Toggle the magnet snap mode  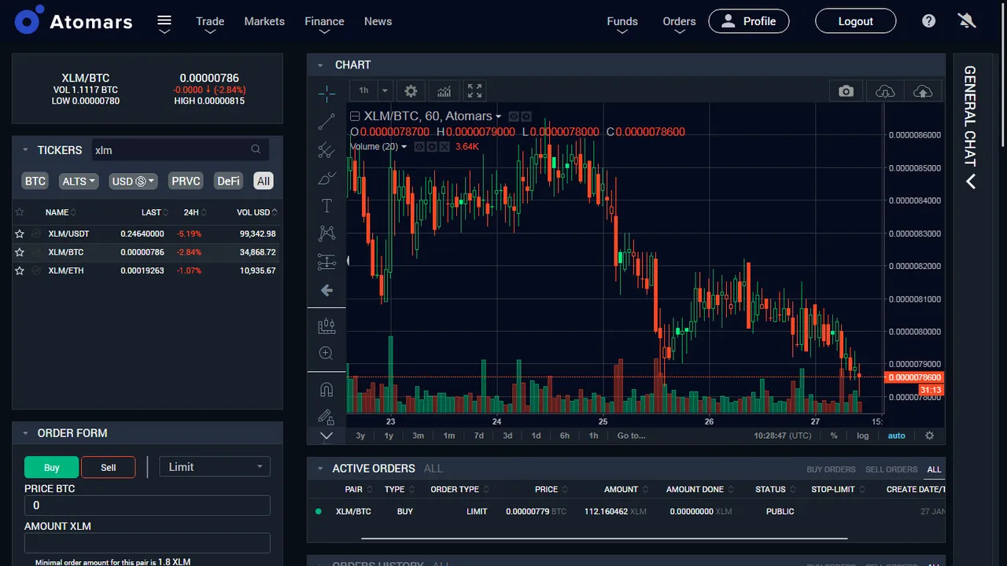coord(326,389)
